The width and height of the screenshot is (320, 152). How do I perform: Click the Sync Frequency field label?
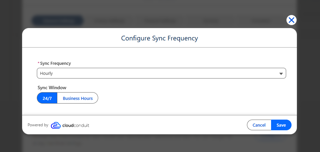55,63
